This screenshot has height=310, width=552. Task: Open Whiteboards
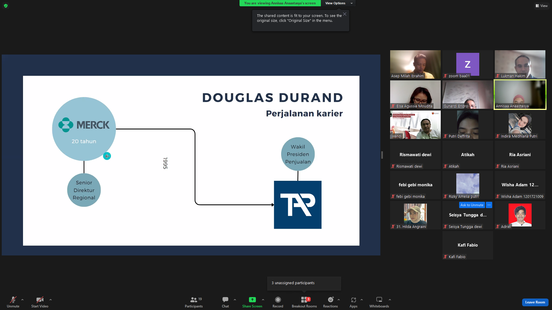(379, 302)
